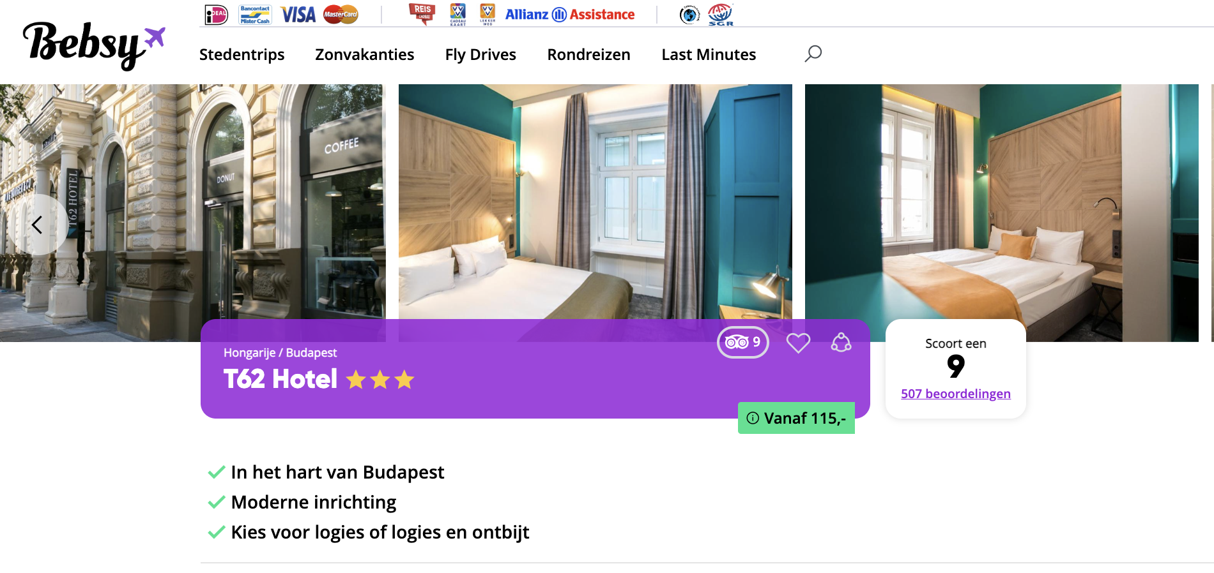The height and width of the screenshot is (573, 1214).
Task: Add T62 Hotel to favorites heart
Action: (798, 343)
